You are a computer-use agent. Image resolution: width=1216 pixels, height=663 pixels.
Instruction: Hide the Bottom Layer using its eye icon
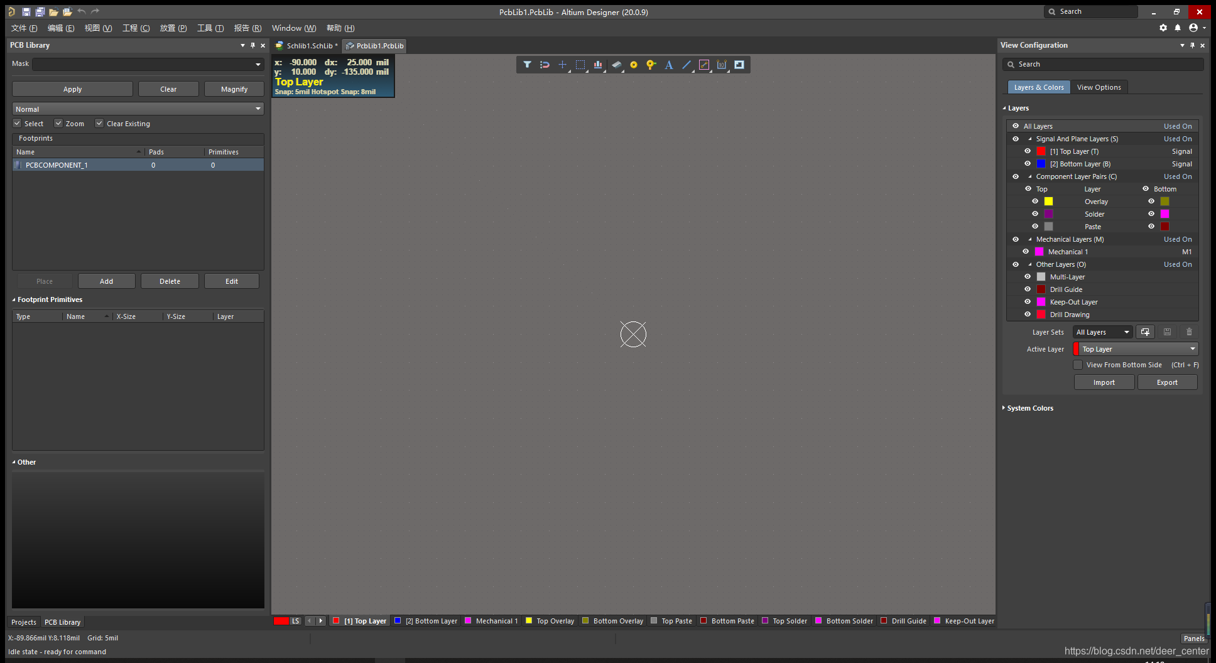coord(1028,164)
